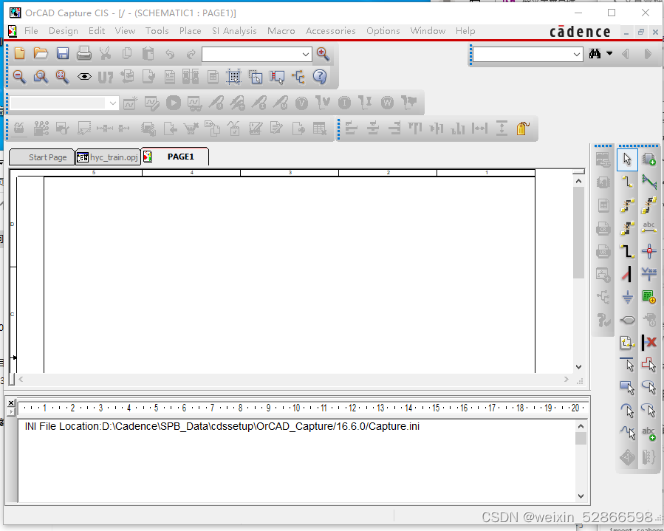
Task: Toggle Snap to Grid in toolbar
Action: (x=233, y=77)
